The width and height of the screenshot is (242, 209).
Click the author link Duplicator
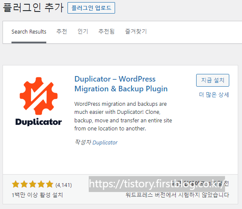(105, 143)
